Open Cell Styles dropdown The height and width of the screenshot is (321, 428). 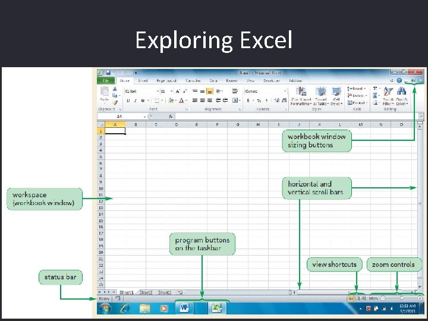click(336, 96)
